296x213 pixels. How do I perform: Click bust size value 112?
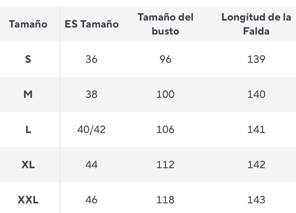[x=165, y=165]
